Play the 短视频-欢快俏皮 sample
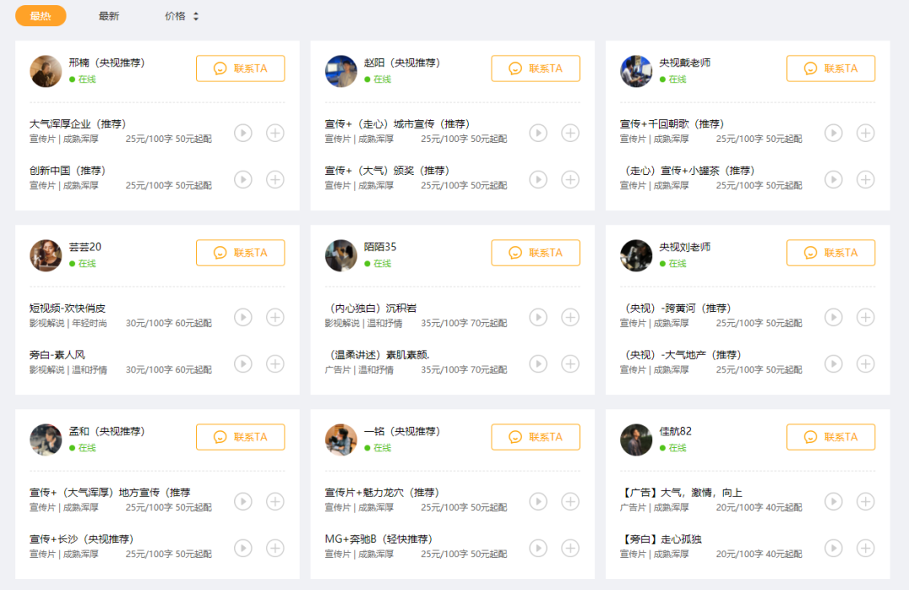This screenshot has width=909, height=590. (x=243, y=317)
